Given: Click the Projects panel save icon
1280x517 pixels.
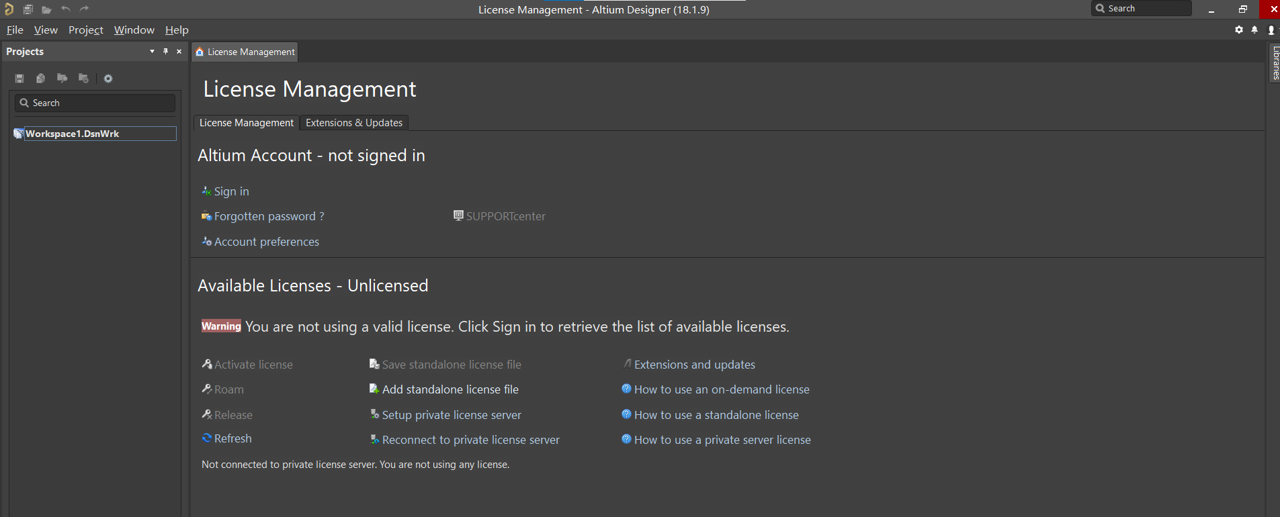Looking at the screenshot, I should click(19, 79).
